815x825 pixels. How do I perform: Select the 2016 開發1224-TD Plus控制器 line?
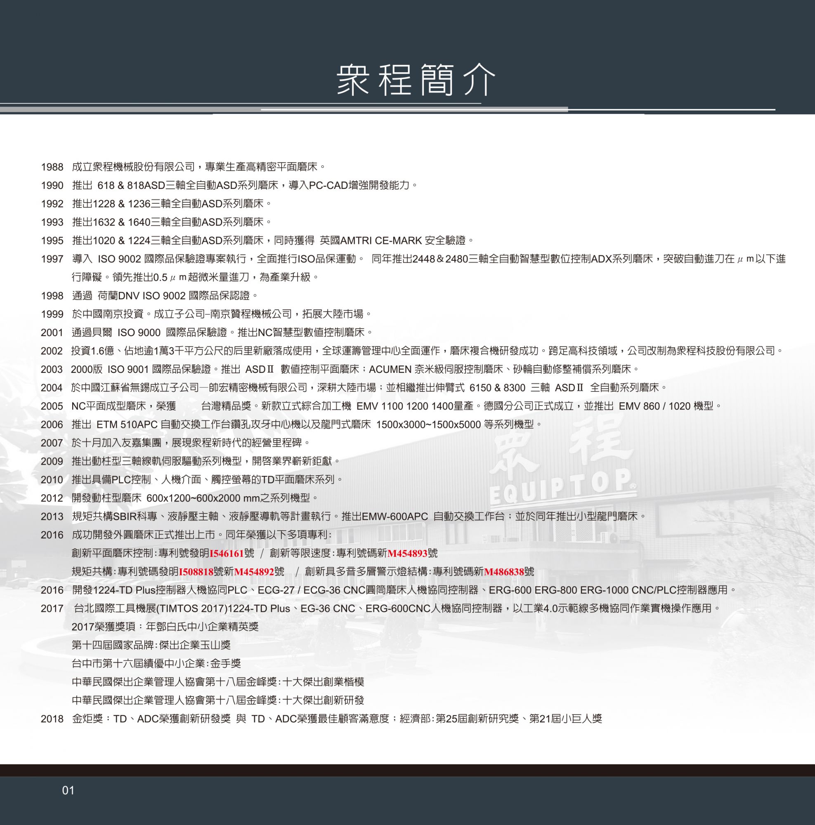click(x=389, y=590)
